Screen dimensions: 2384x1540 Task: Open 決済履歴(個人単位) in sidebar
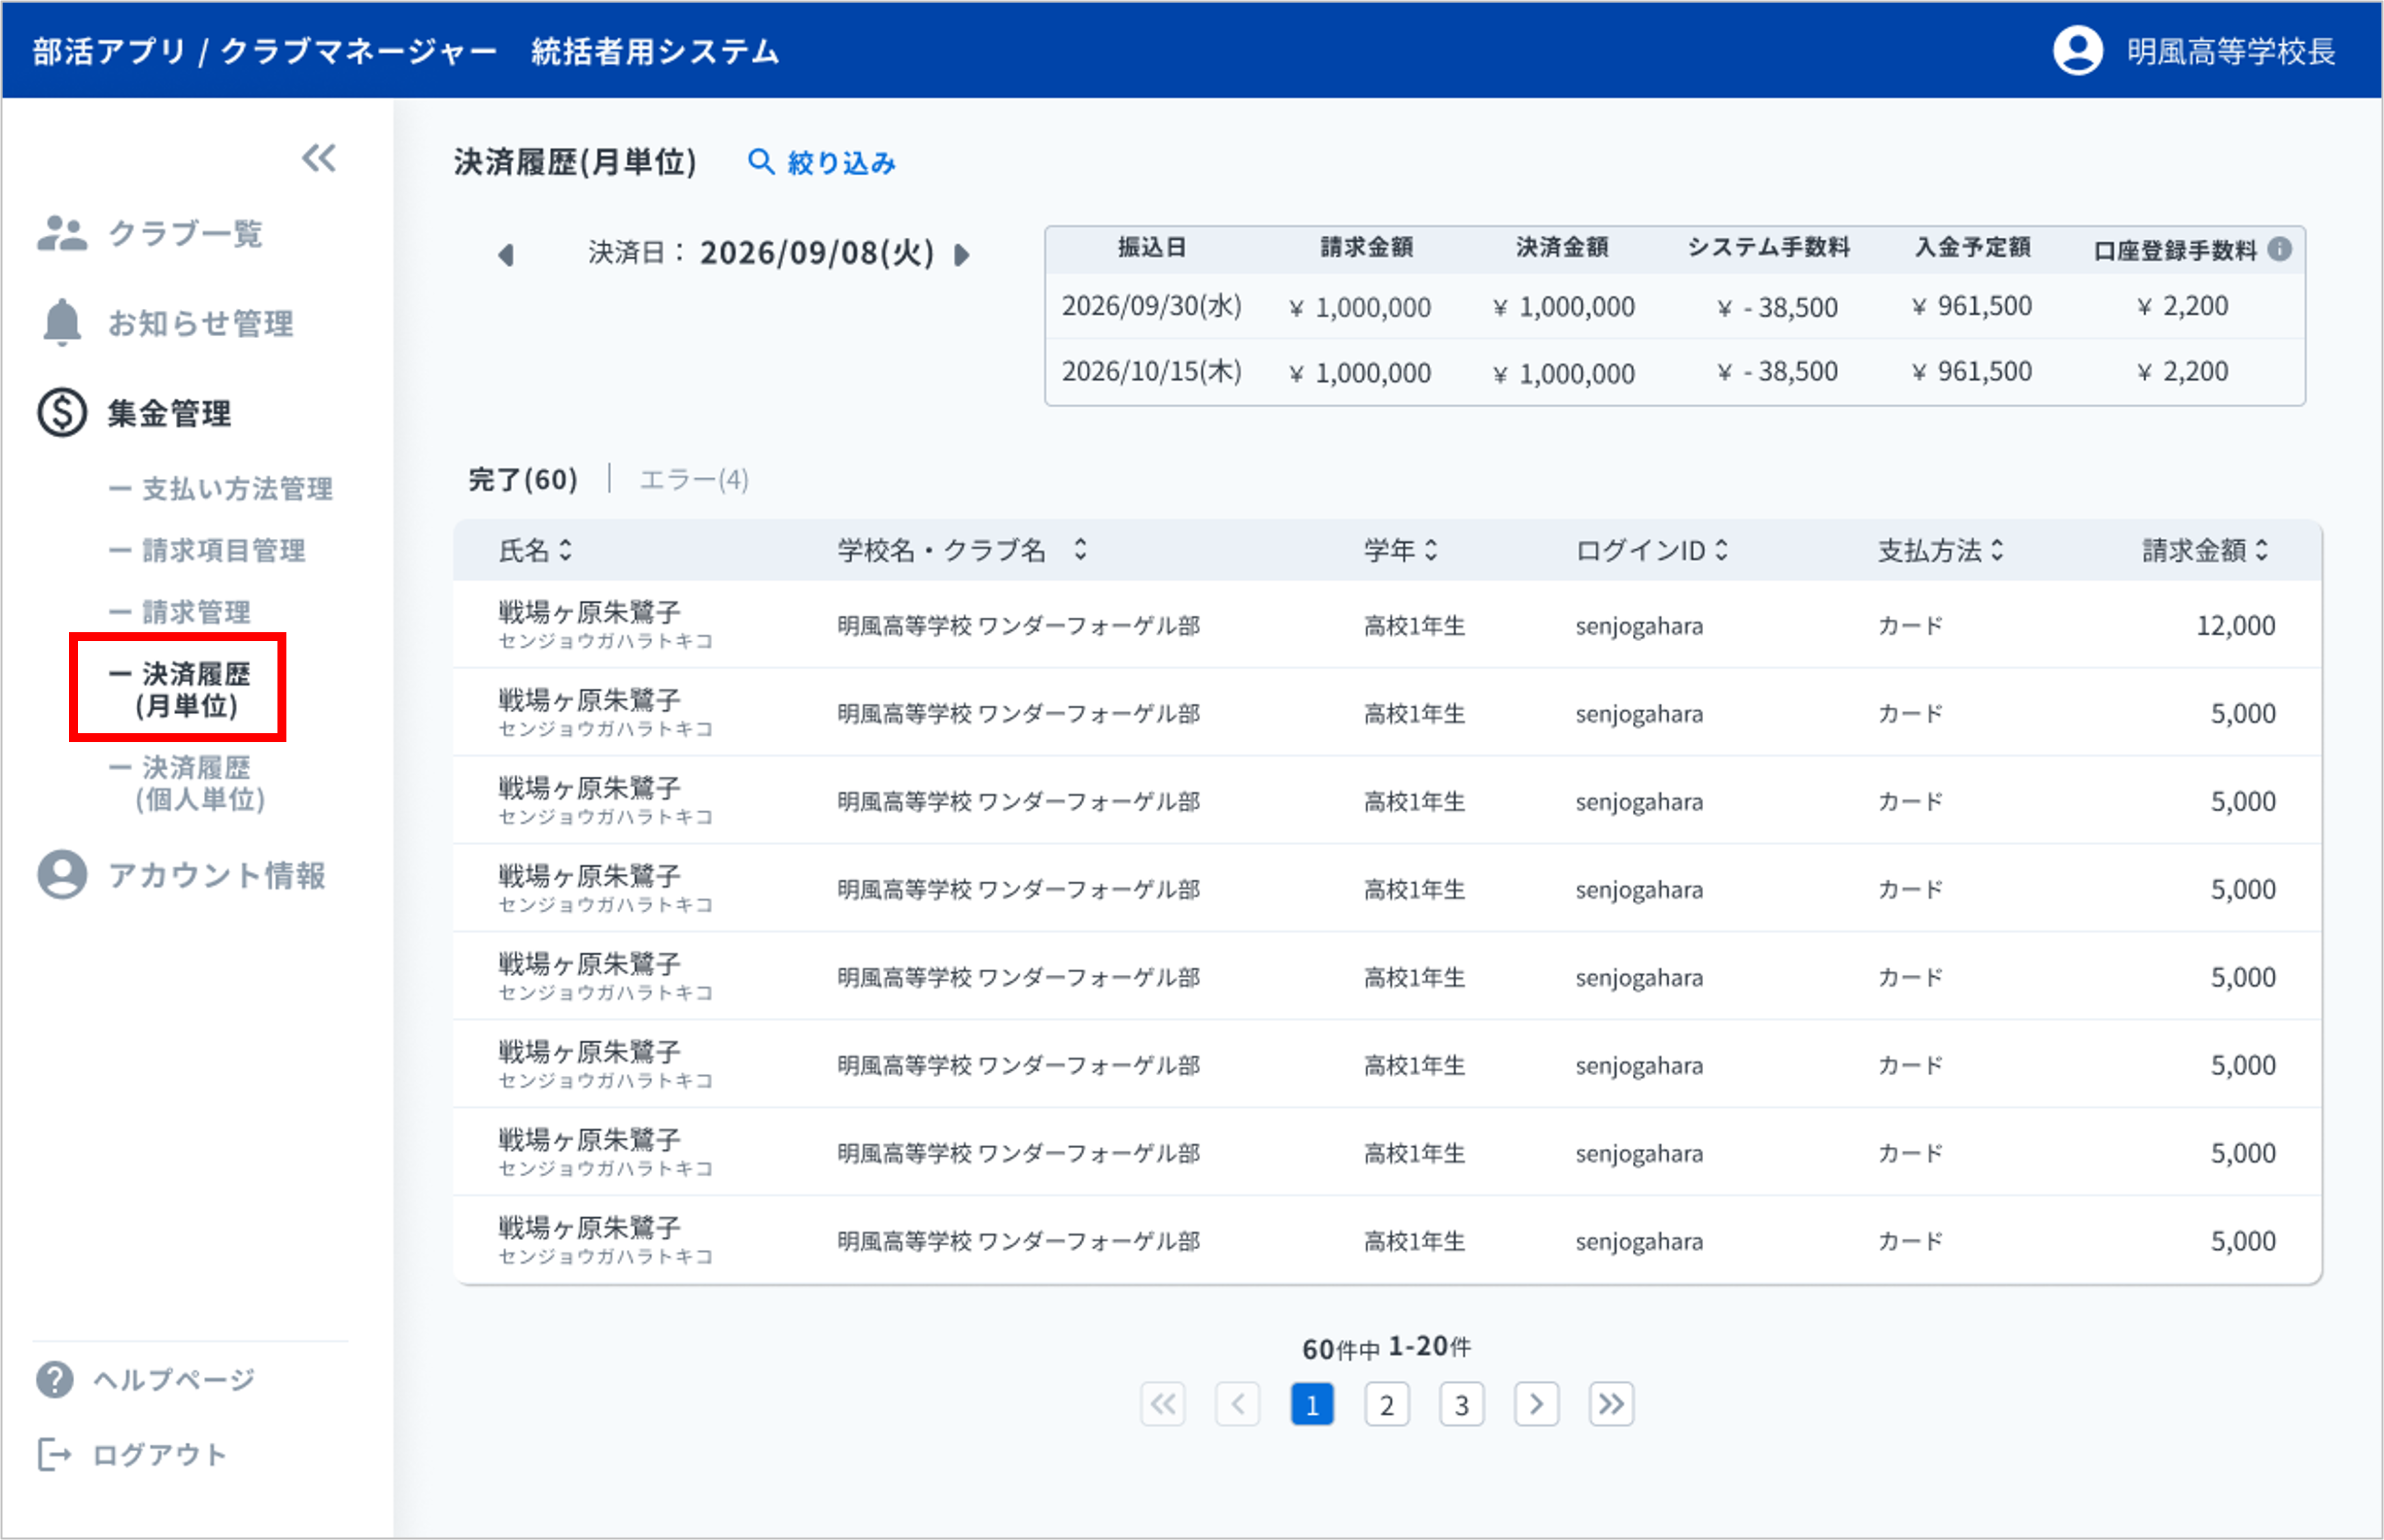(x=187, y=783)
